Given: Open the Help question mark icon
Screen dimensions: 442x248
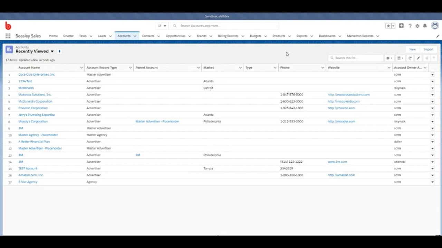Looking at the screenshot, I should (x=410, y=26).
